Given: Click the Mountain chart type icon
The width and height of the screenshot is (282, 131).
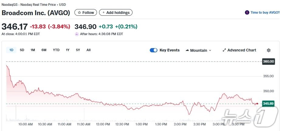Looking at the screenshot, I should point(187,50).
